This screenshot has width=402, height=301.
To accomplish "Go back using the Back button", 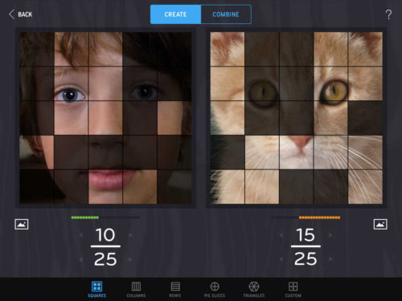I will click(x=20, y=14).
